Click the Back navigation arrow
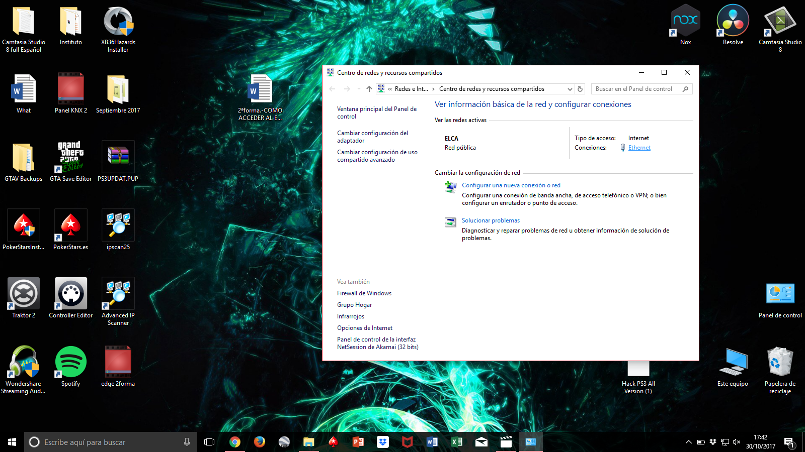The height and width of the screenshot is (452, 805). coord(332,89)
